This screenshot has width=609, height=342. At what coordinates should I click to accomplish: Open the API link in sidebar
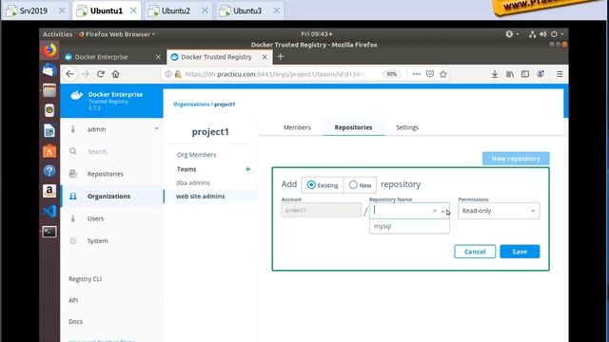[x=73, y=300]
